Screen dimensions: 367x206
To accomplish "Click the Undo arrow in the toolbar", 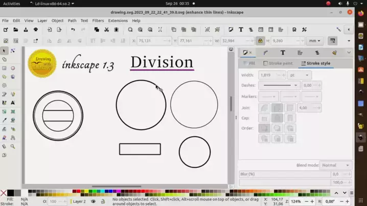I will pyautogui.click(x=73, y=30).
